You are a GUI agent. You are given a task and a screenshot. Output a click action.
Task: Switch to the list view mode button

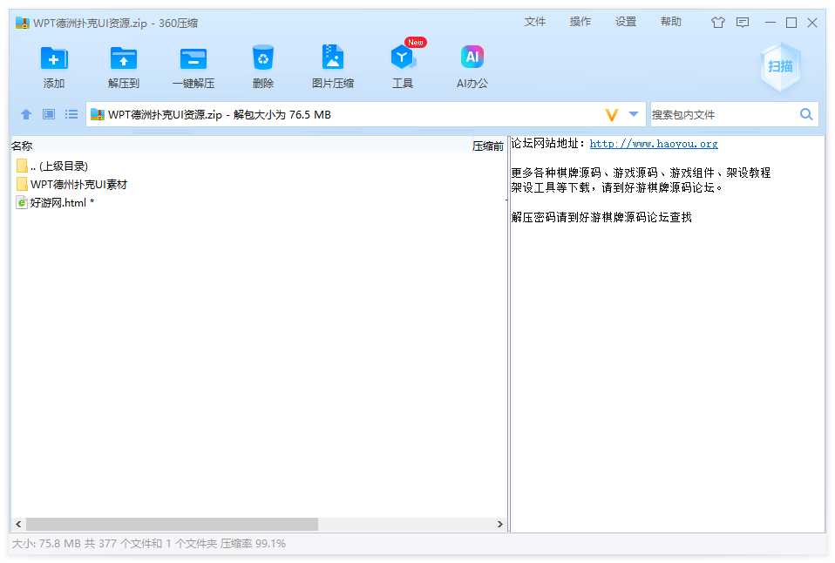(71, 114)
